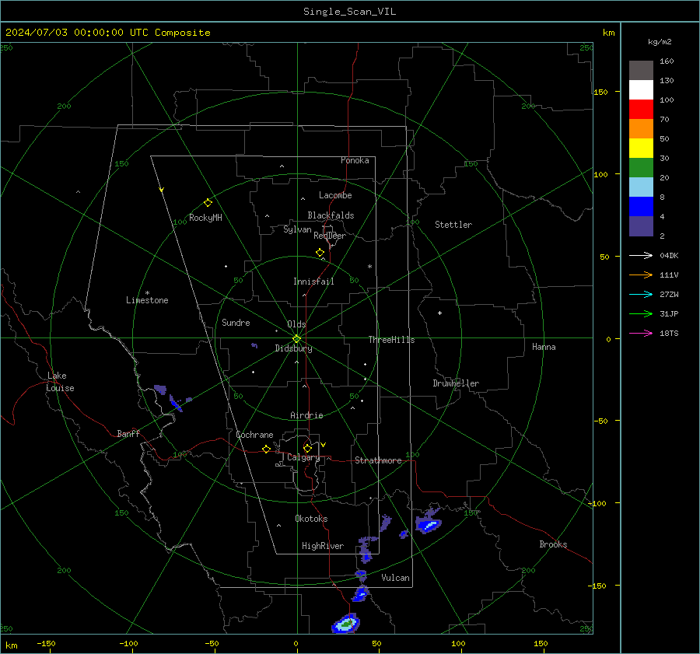Click the Blackfalds town label
Viewport: 700px width, 654px height.
pos(331,215)
